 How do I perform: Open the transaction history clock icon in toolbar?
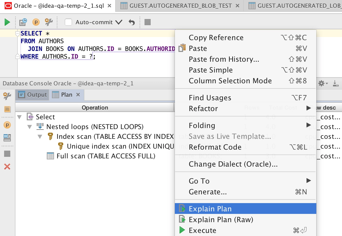[x=23, y=22]
